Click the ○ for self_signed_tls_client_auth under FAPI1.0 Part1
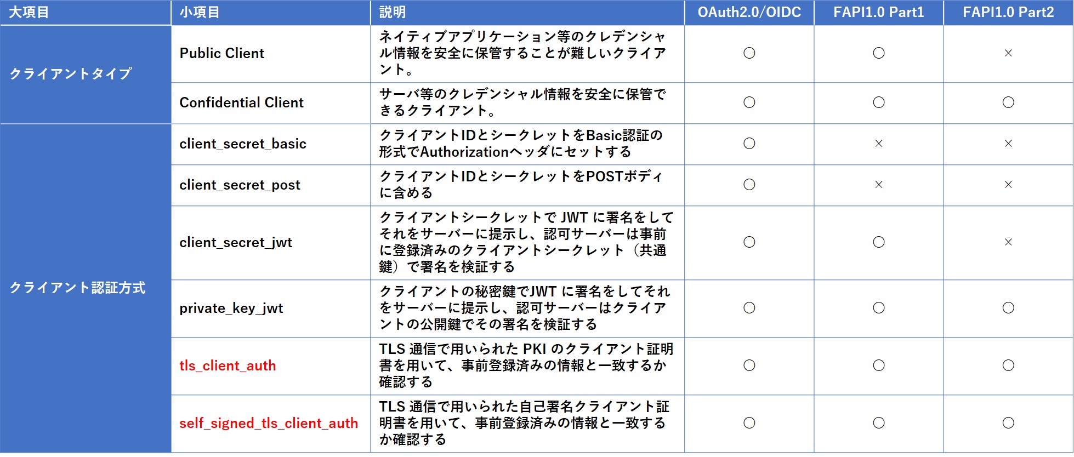1074x457 pixels. click(x=878, y=423)
